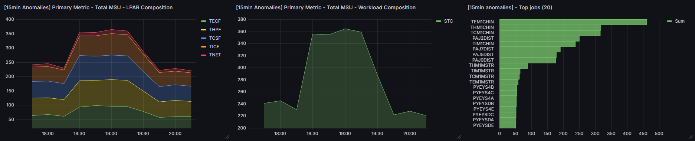Click 19:00 peak on Workload Composition chart

[345, 29]
